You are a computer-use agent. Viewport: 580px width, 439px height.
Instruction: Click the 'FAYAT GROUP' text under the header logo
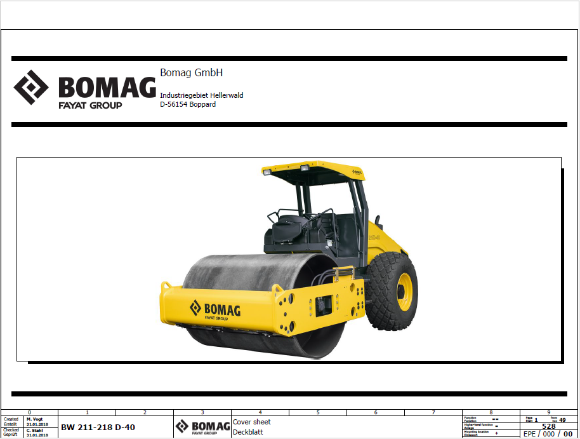pos(90,105)
